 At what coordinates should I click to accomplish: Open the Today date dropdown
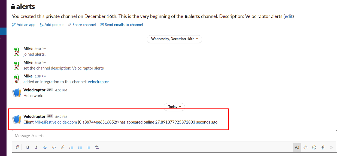pyautogui.click(x=174, y=107)
